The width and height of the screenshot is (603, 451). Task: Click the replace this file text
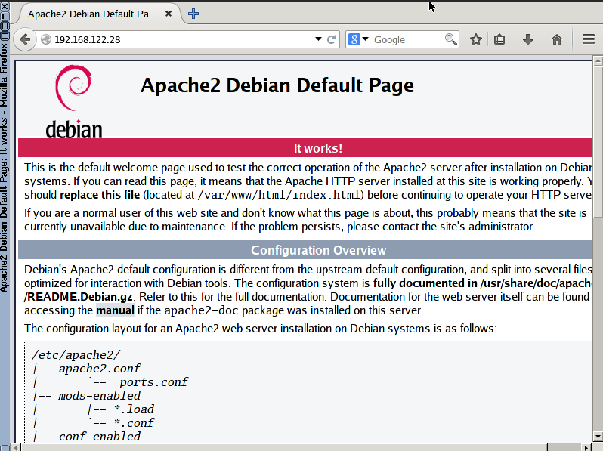coord(100,195)
